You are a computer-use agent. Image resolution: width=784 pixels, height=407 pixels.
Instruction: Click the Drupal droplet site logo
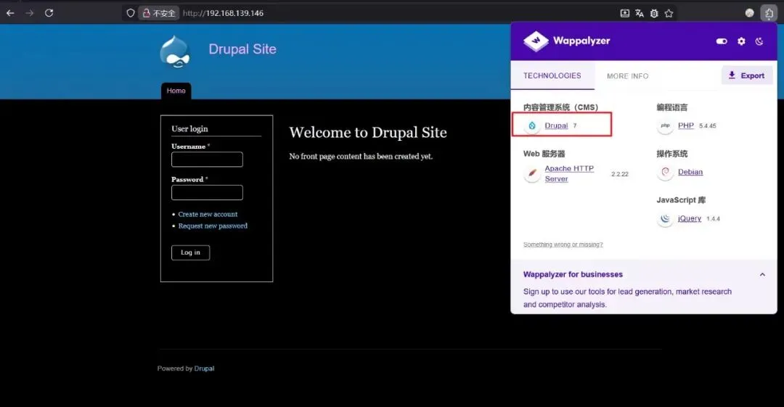pos(175,52)
